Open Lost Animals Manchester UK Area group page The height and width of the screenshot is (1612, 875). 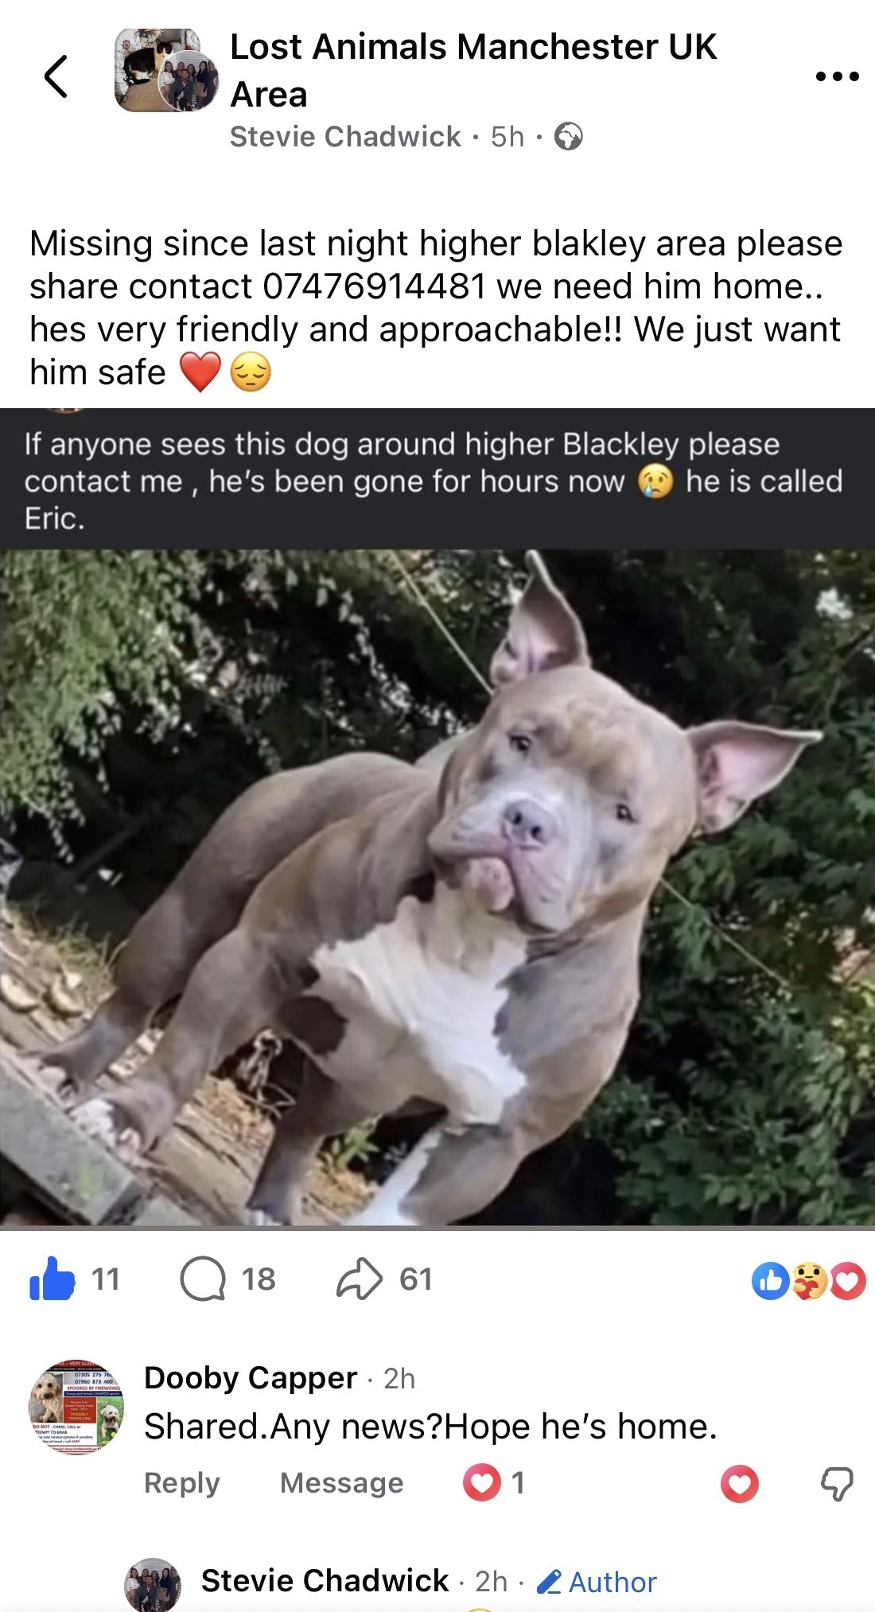473,70
